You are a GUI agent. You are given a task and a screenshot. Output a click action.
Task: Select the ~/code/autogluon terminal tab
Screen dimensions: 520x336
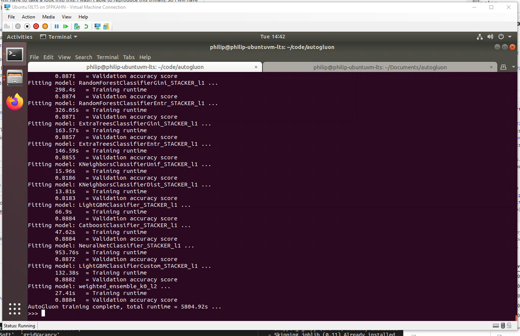145,67
